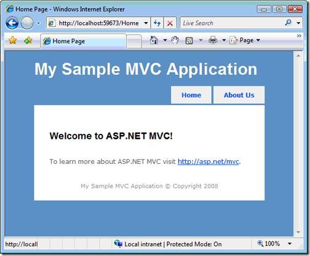Click the Print icon
The width and height of the screenshot is (310, 256).
213,40
